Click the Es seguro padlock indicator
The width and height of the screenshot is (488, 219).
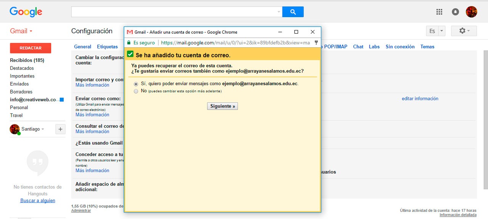(x=141, y=43)
